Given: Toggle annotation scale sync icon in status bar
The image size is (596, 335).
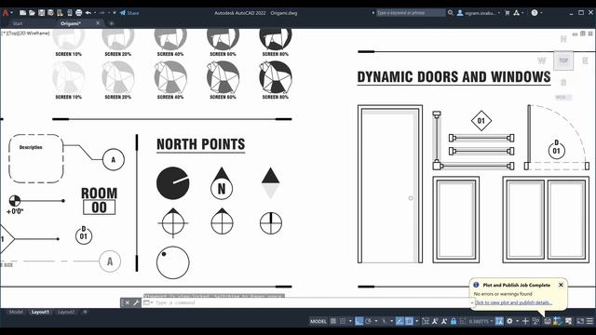Looking at the screenshot, I should click(499, 321).
